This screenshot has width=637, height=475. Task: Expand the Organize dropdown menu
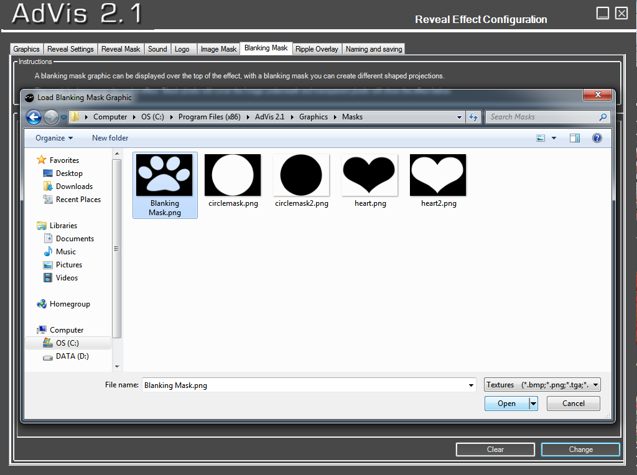click(54, 138)
